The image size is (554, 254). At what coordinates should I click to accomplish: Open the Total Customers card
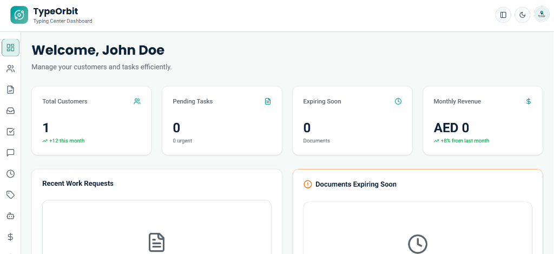point(91,121)
